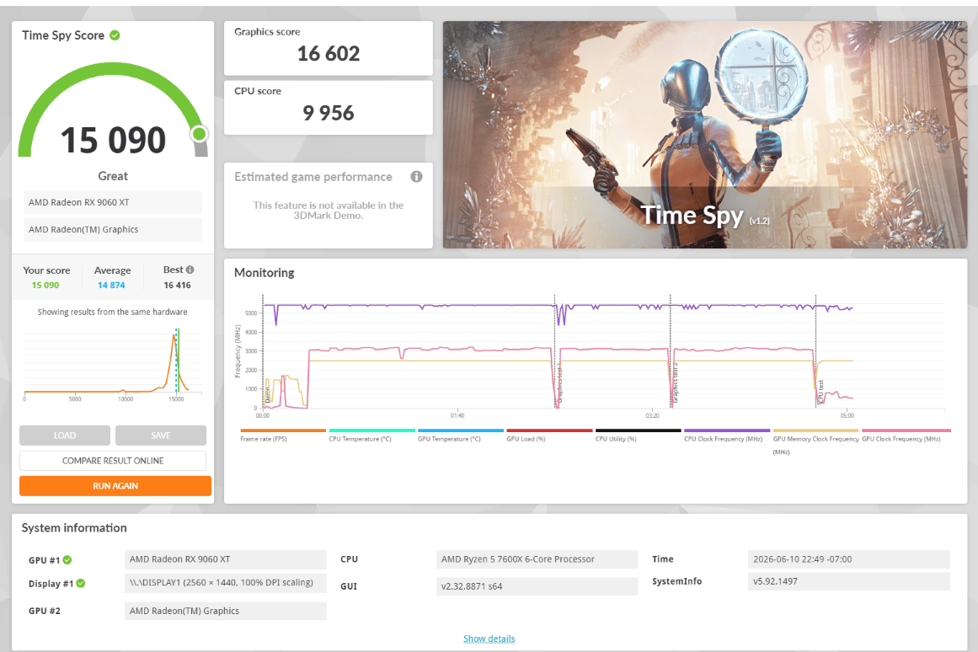Expand system information with Show details

(489, 639)
